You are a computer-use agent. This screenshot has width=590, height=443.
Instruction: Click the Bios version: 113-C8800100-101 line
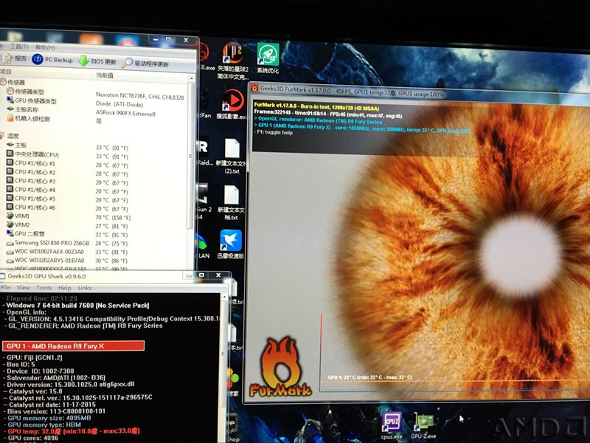coord(56,411)
